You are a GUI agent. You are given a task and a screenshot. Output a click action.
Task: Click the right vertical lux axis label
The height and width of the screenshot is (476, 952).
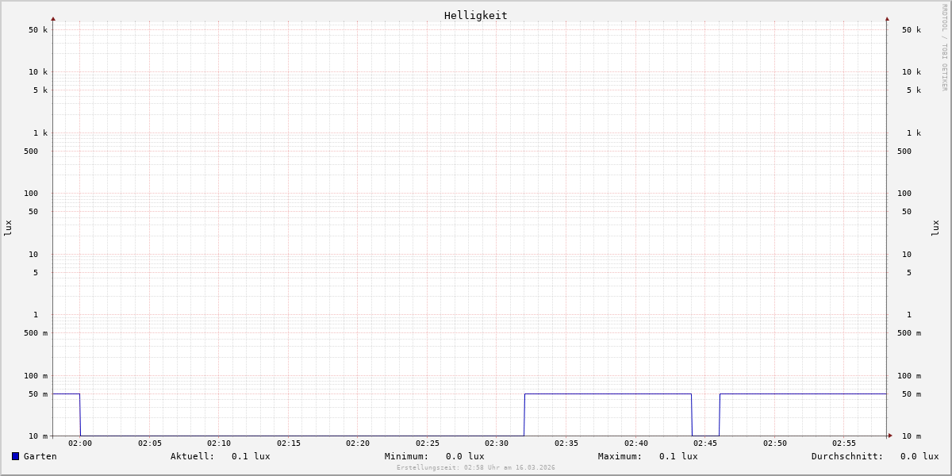click(935, 228)
